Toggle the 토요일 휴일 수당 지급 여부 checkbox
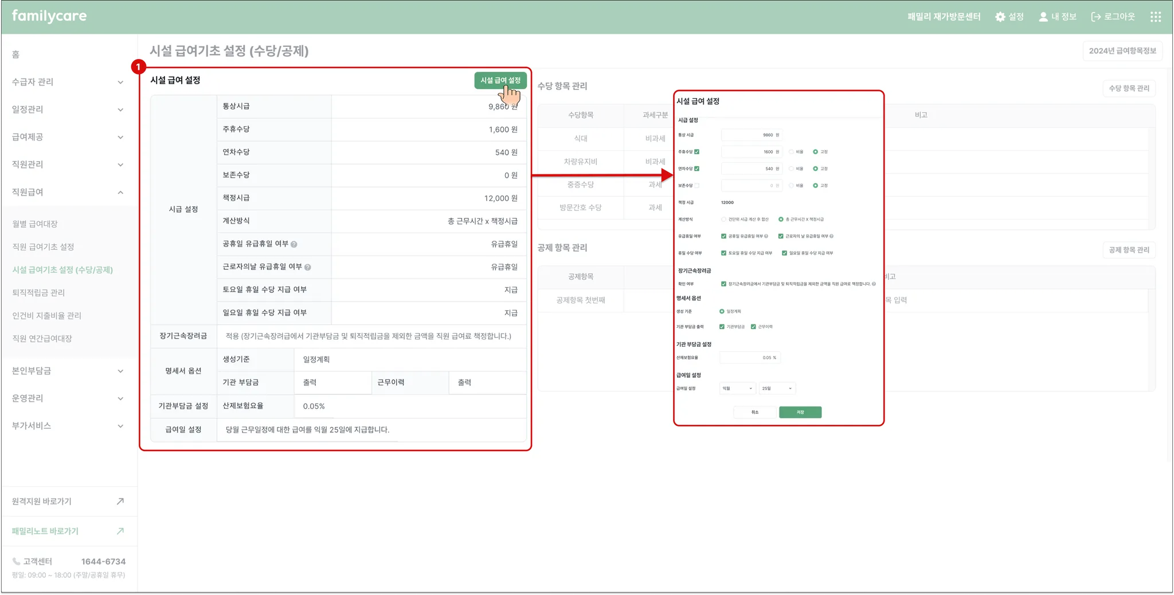This screenshot has height=595, width=1174. point(723,253)
